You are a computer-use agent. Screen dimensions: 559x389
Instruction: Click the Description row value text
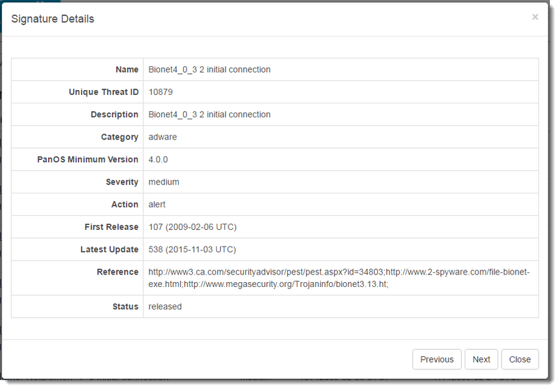pyautogui.click(x=210, y=115)
